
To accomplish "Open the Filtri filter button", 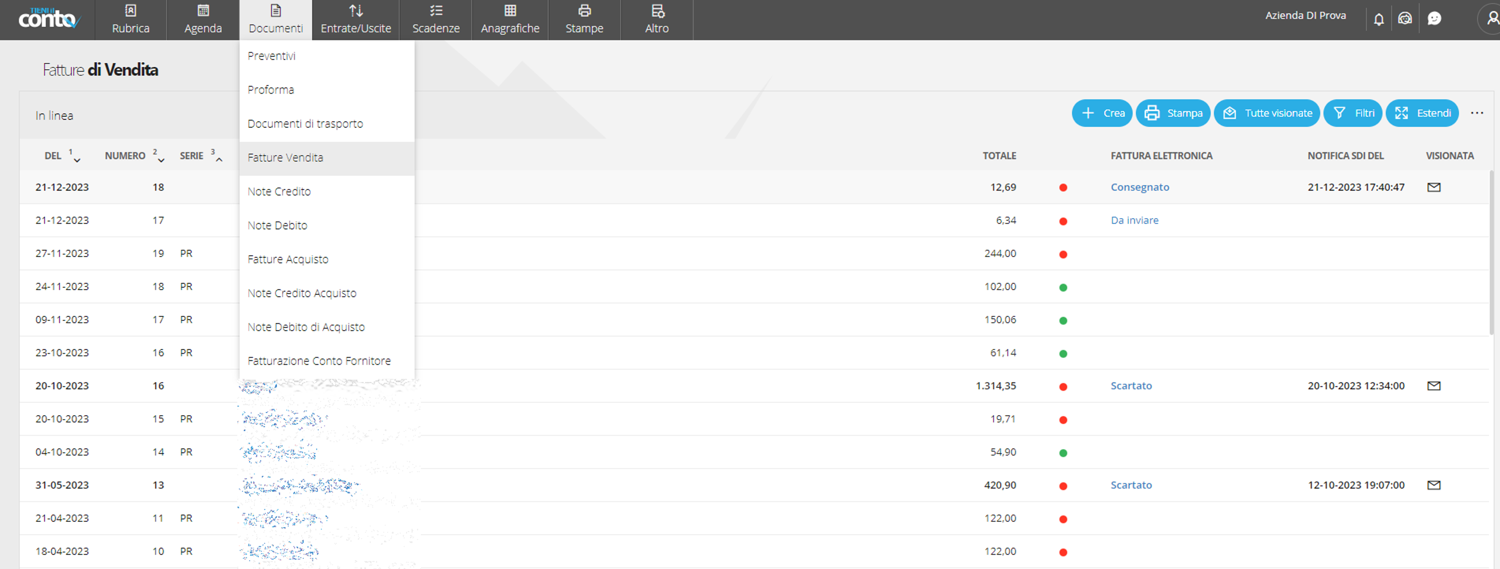I will click(1352, 113).
